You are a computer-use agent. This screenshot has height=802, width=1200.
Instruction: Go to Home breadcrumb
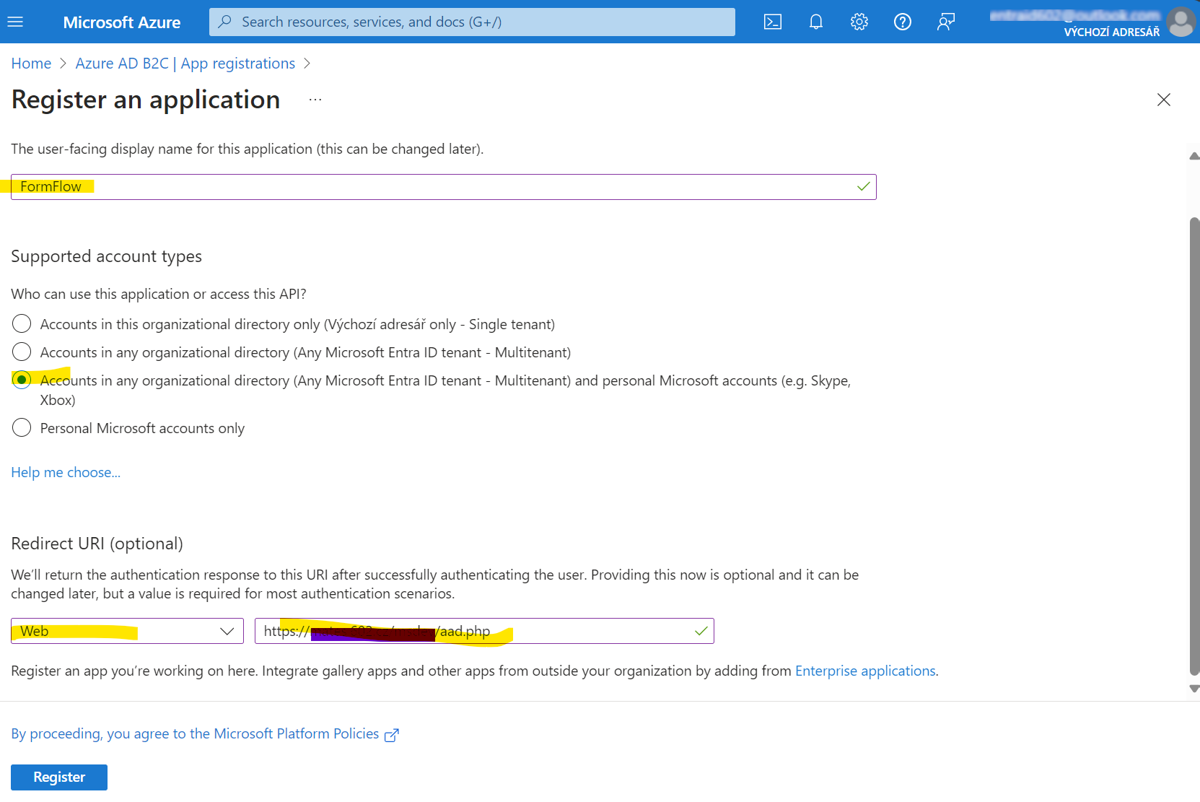31,64
